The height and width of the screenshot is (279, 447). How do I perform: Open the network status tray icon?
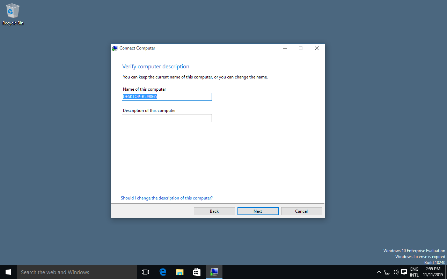point(387,272)
